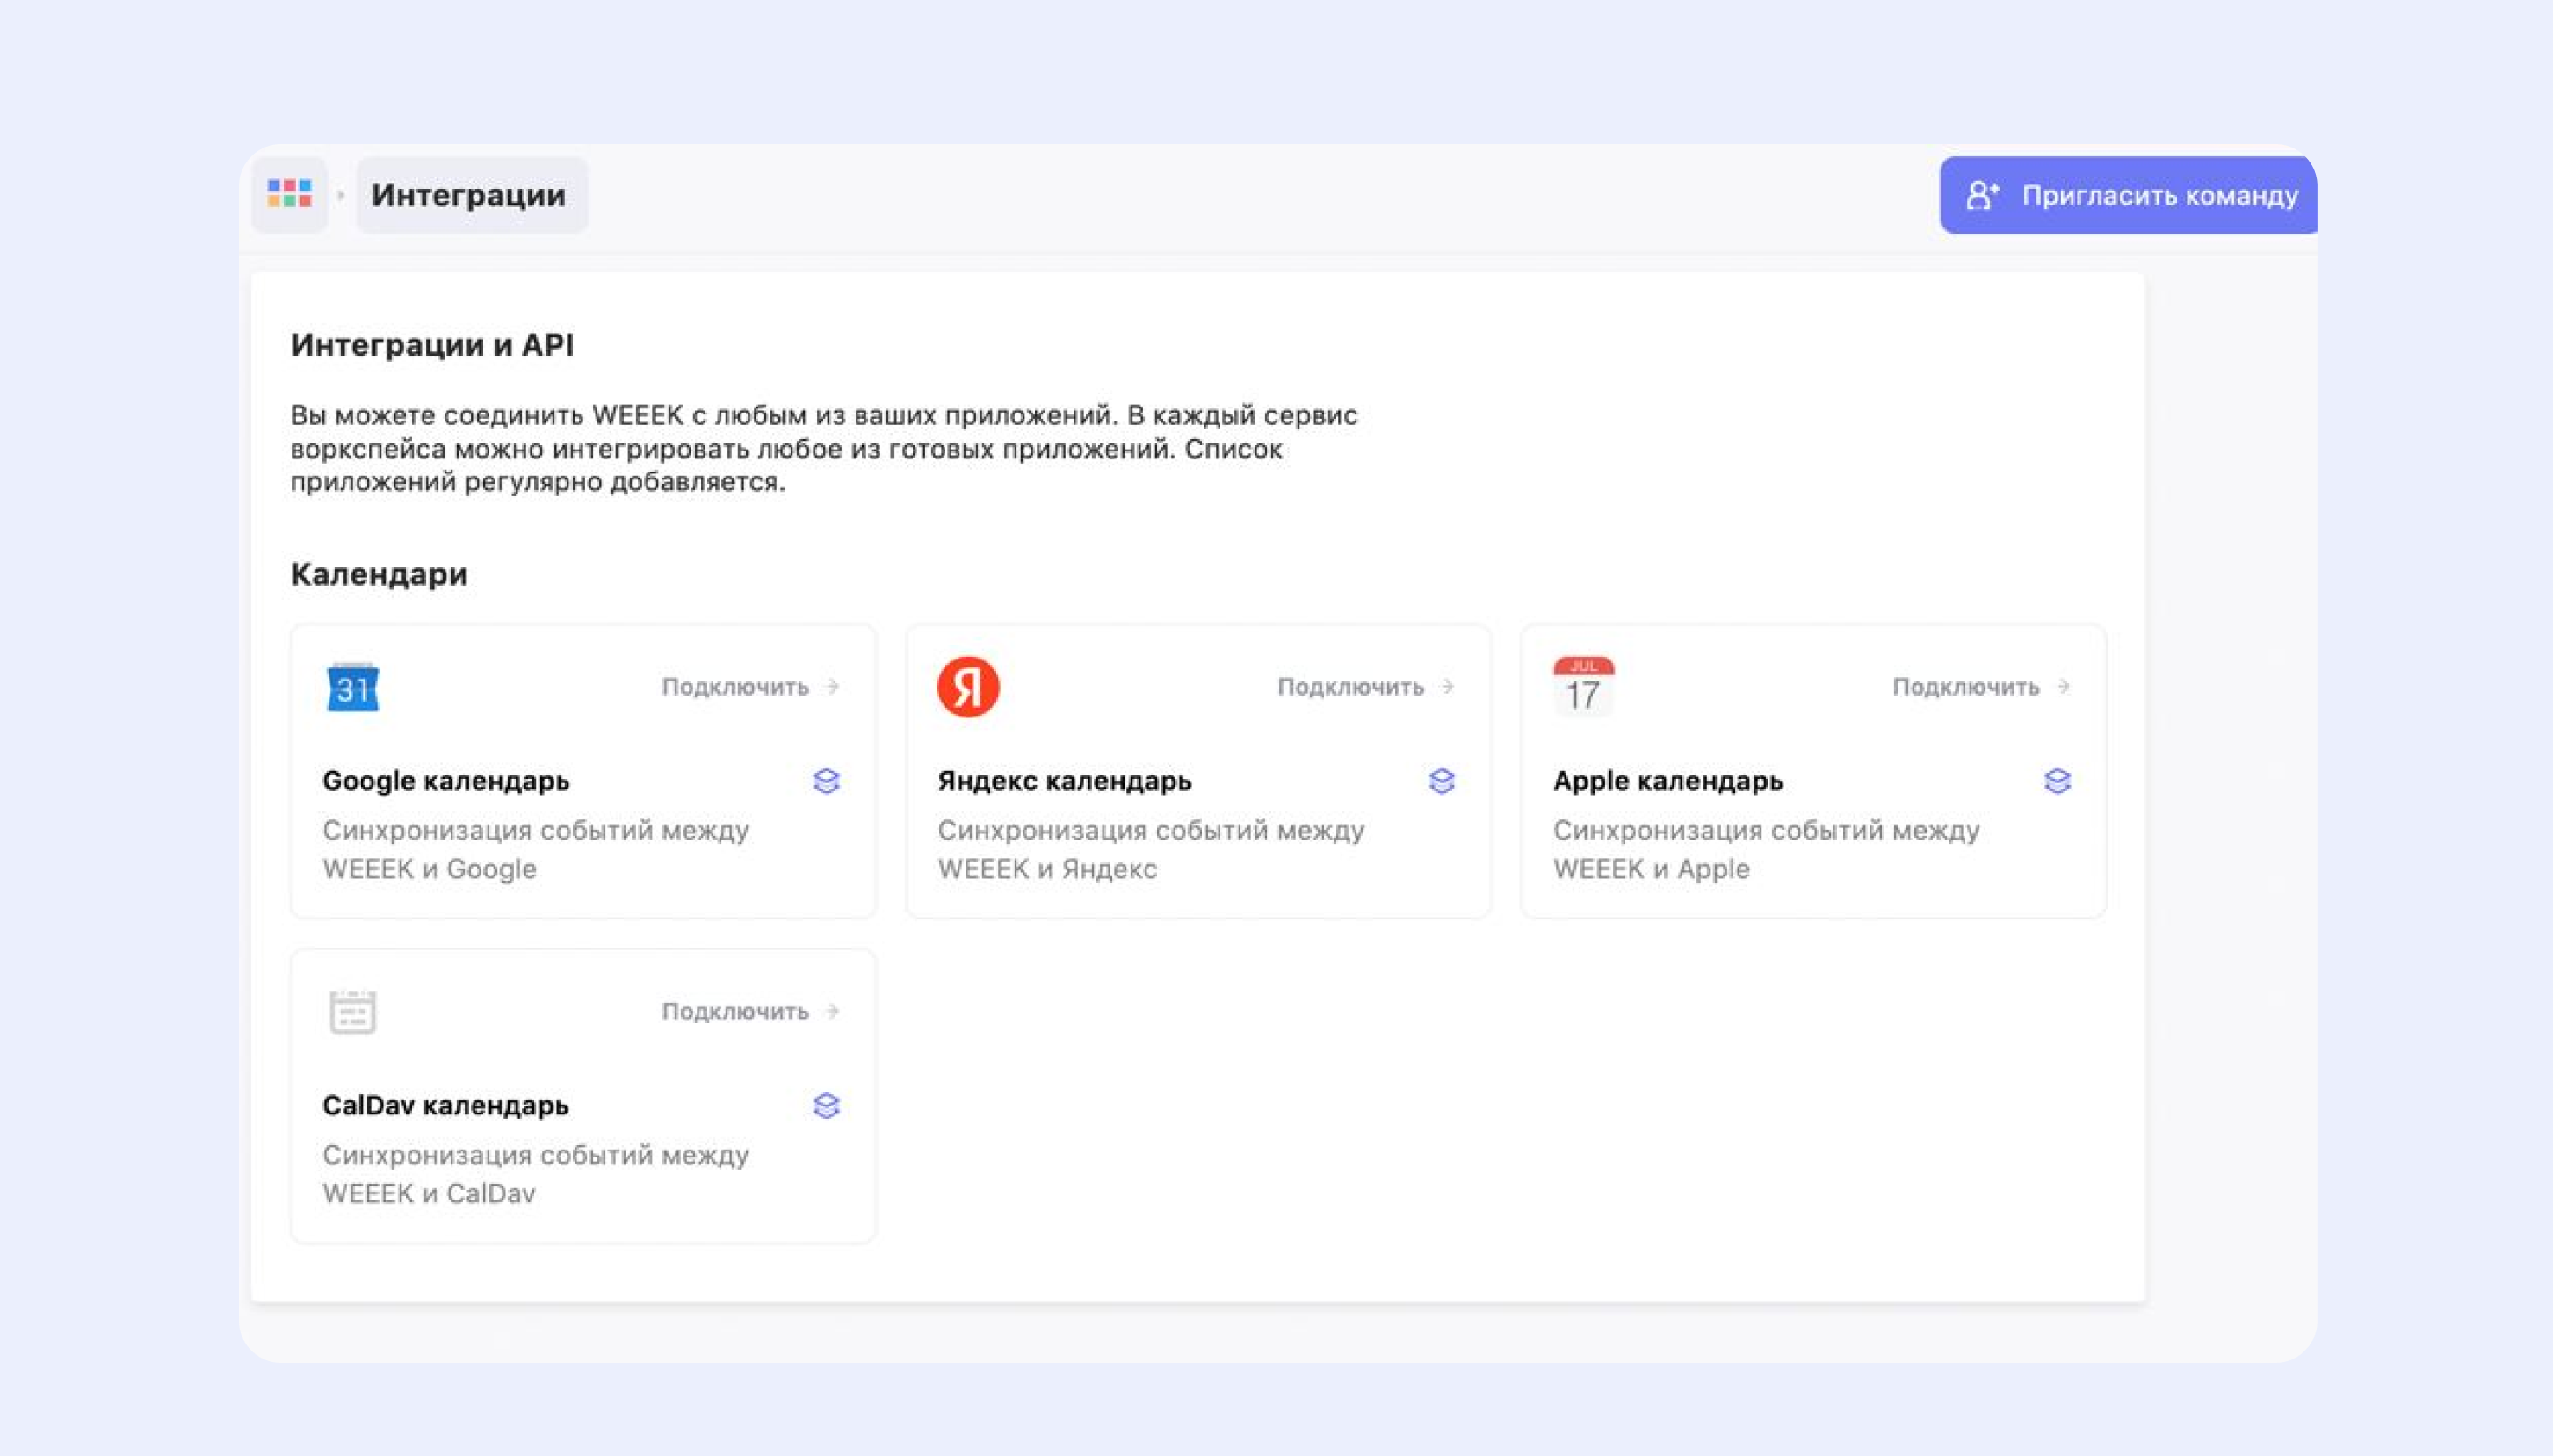The image size is (2553, 1456).
Task: Click layers icon on Apple календарь card
Action: [x=2057, y=781]
